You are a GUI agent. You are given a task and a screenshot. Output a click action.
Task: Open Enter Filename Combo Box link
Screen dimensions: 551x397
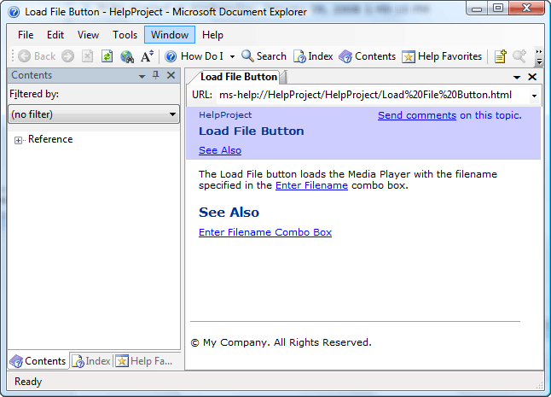pyautogui.click(x=265, y=232)
